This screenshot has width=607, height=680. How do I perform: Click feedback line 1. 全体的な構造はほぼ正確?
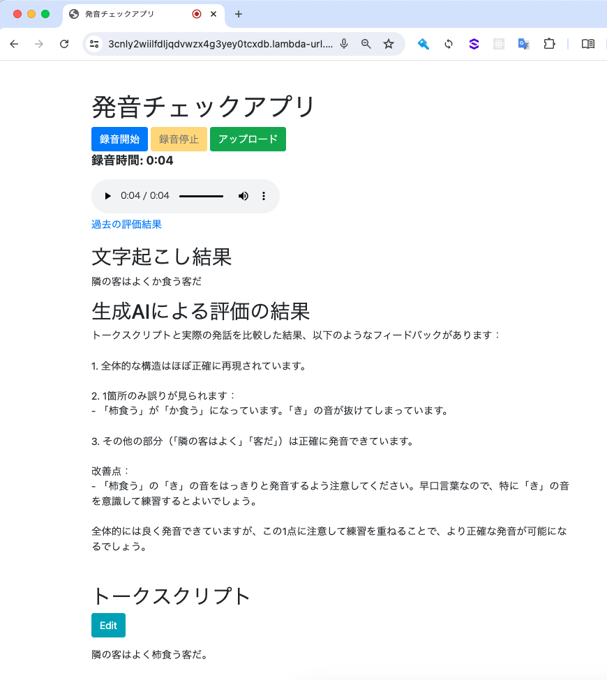pos(199,366)
